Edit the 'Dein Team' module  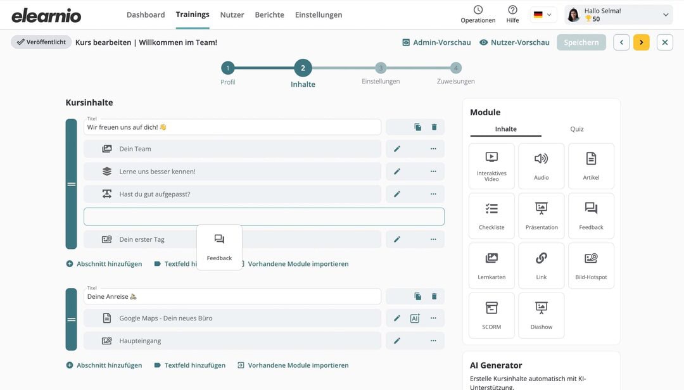click(397, 149)
